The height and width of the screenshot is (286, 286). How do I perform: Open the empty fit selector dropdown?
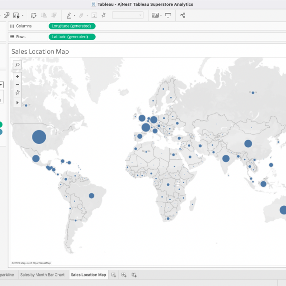pyautogui.click(x=127, y=15)
